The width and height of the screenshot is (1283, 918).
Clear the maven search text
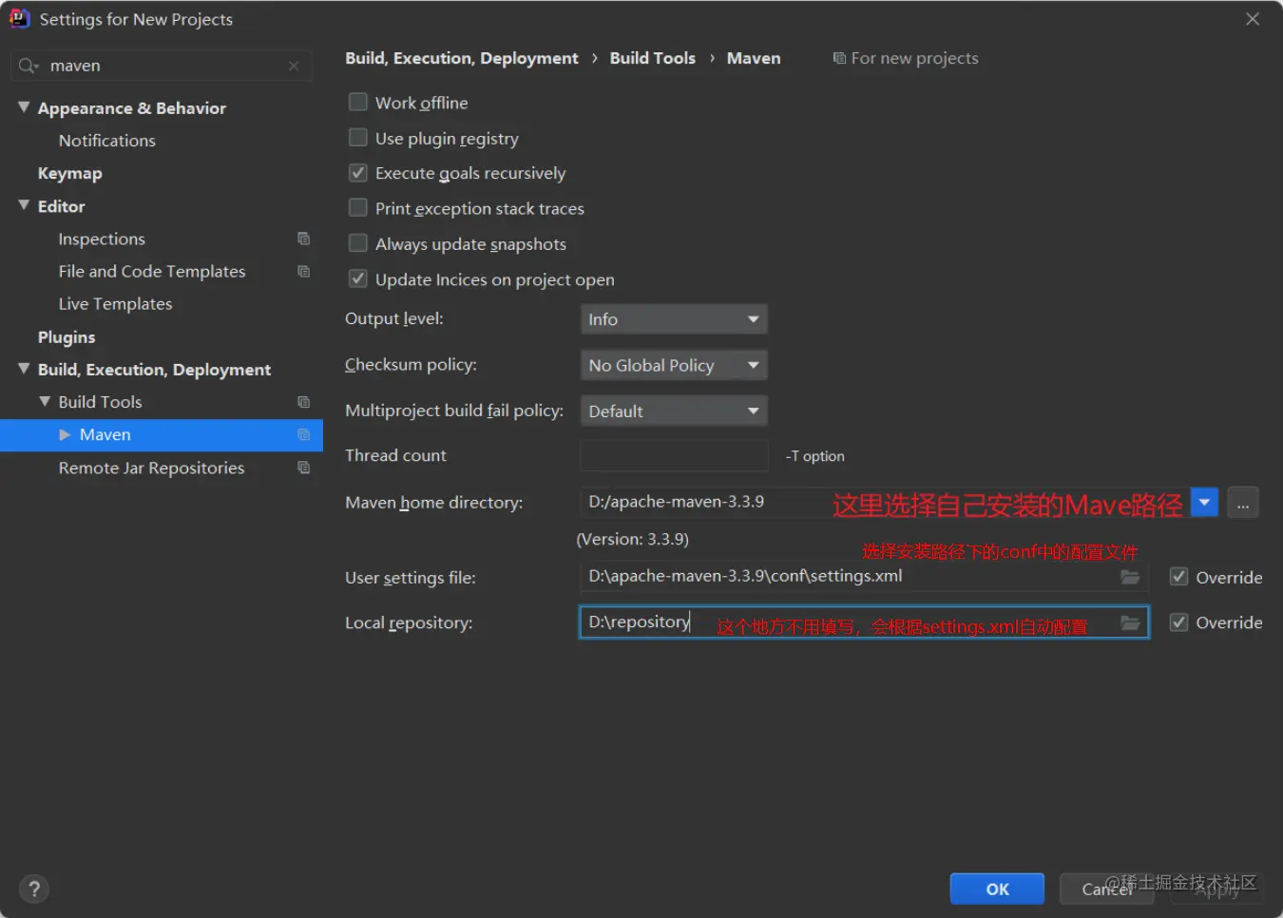[x=294, y=66]
